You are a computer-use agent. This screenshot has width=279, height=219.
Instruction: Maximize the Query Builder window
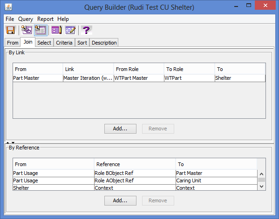coord(249,6)
